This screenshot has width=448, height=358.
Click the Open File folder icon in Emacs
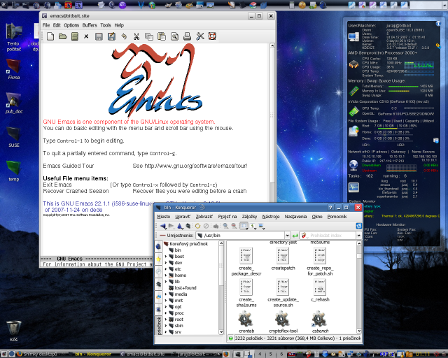(x=62, y=36)
